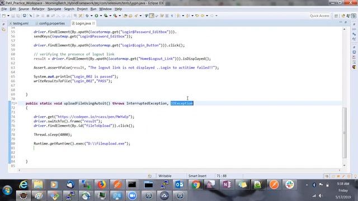The width and height of the screenshot is (358, 201).
Task: Click the vertical scrollbar down arrow
Action: click(x=345, y=165)
